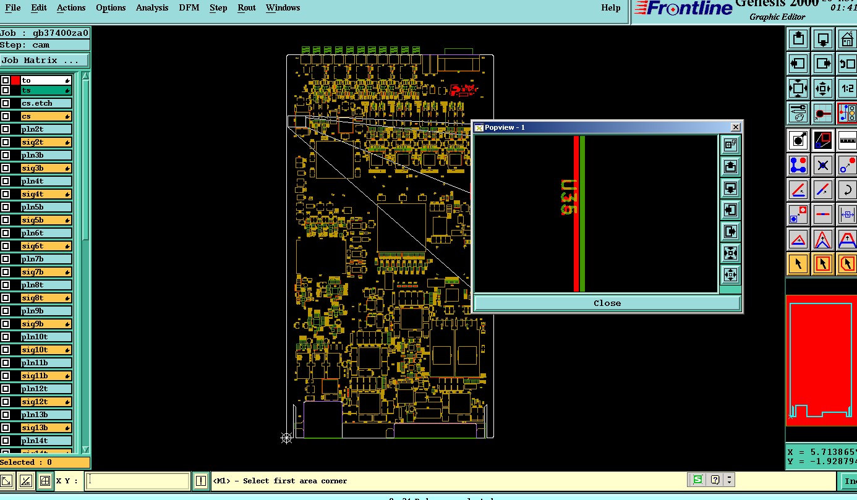Click the pan up icon in main toolbar
The image size is (857, 500).
pos(798,39)
